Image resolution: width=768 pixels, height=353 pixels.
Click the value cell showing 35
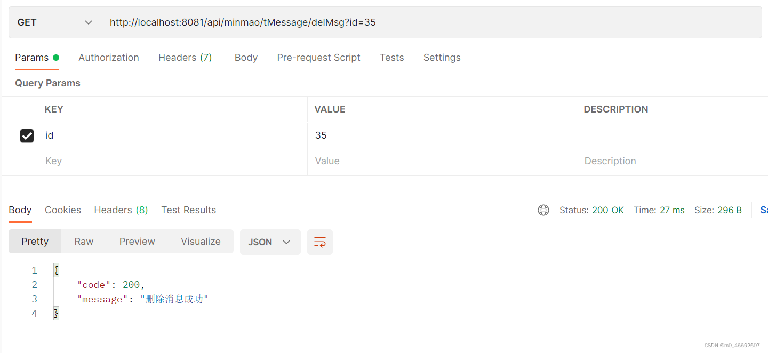[442, 136]
